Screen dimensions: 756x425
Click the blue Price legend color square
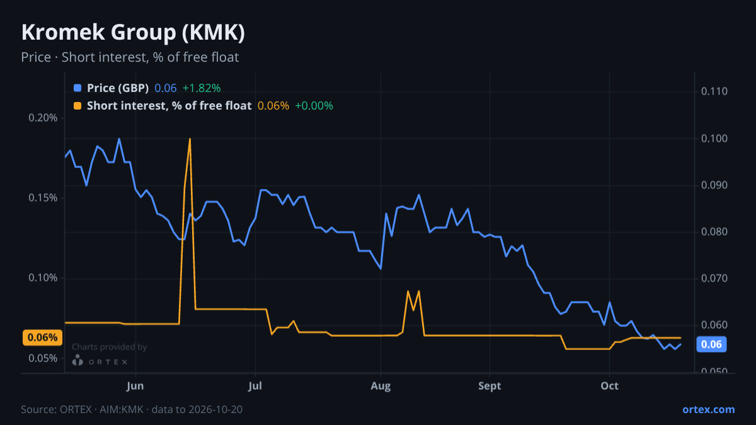[77, 88]
